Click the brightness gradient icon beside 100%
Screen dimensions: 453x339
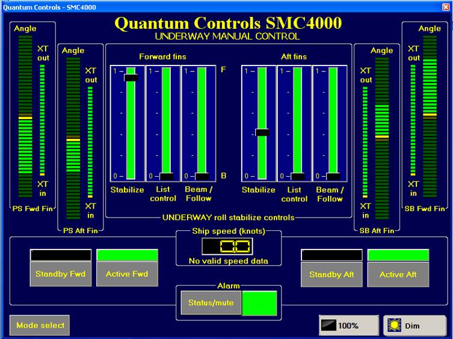tap(329, 325)
